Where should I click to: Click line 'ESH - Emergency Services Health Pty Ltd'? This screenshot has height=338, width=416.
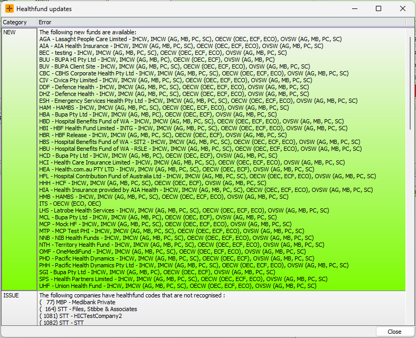[198, 101]
